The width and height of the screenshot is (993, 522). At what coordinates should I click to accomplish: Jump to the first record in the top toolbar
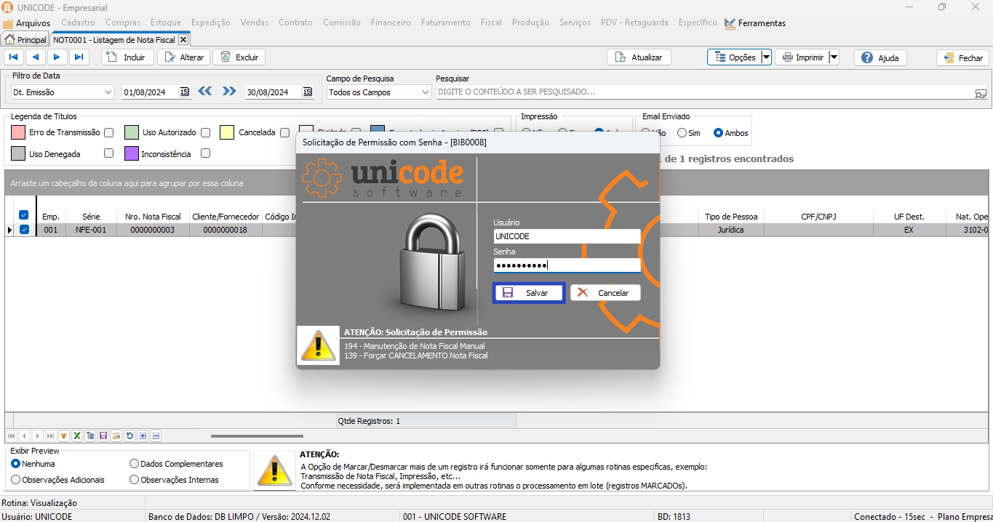14,57
